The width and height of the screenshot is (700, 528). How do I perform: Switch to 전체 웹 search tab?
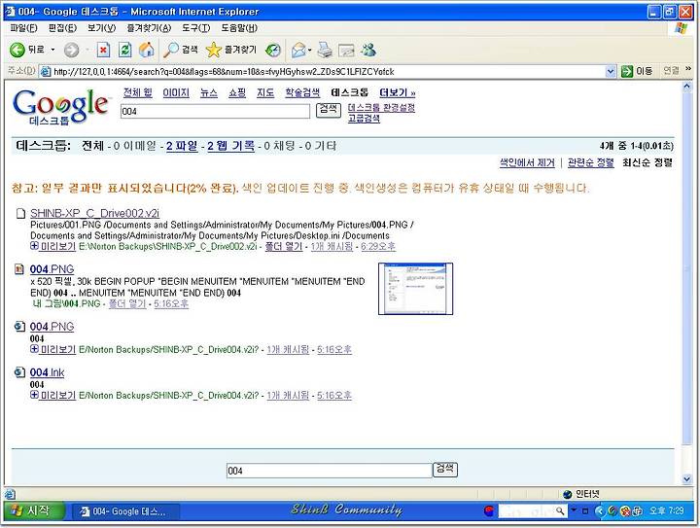coord(138,92)
